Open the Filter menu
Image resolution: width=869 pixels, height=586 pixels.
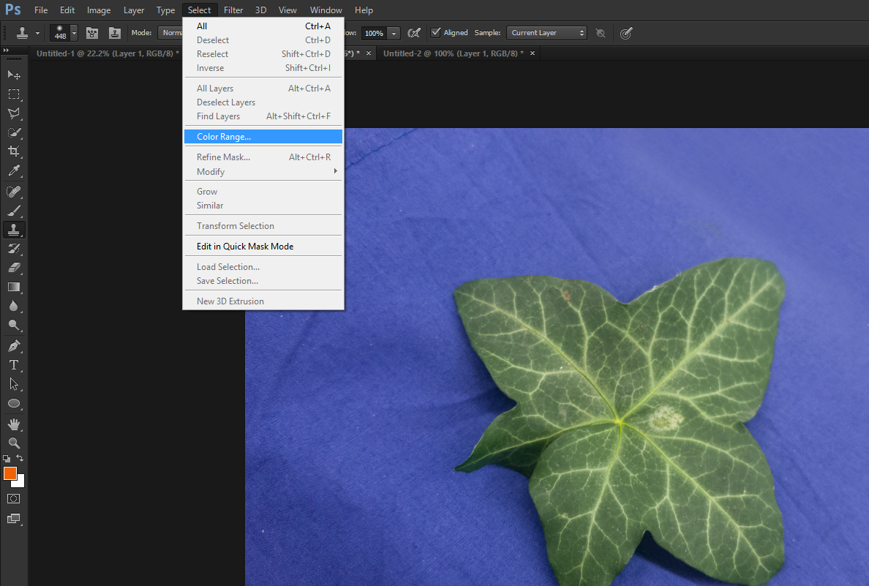click(233, 10)
